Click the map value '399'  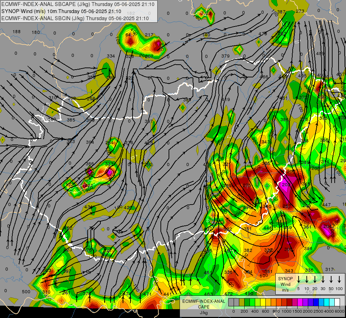(x=90, y=120)
